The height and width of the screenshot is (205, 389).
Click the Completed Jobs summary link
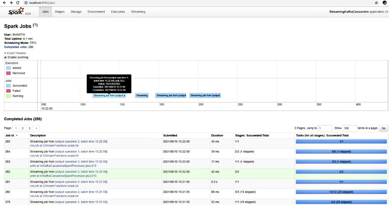pos(15,47)
